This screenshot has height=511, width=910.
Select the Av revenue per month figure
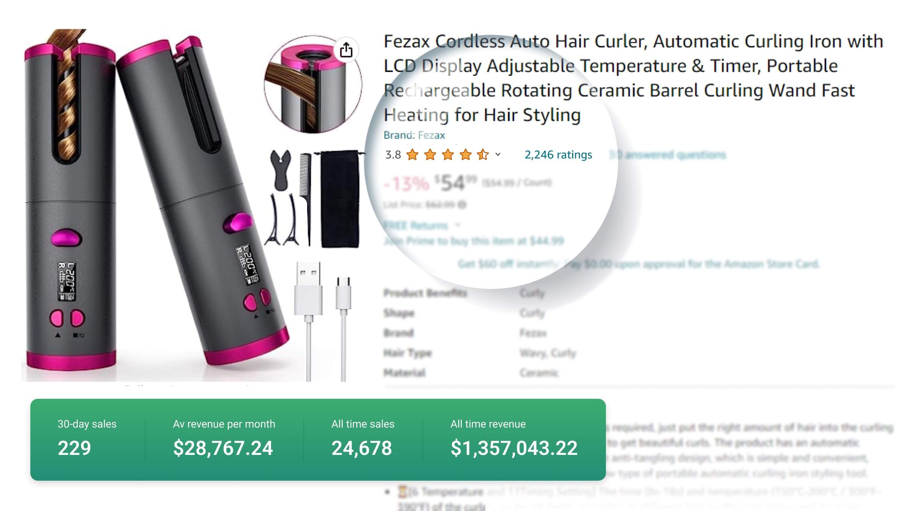[223, 448]
